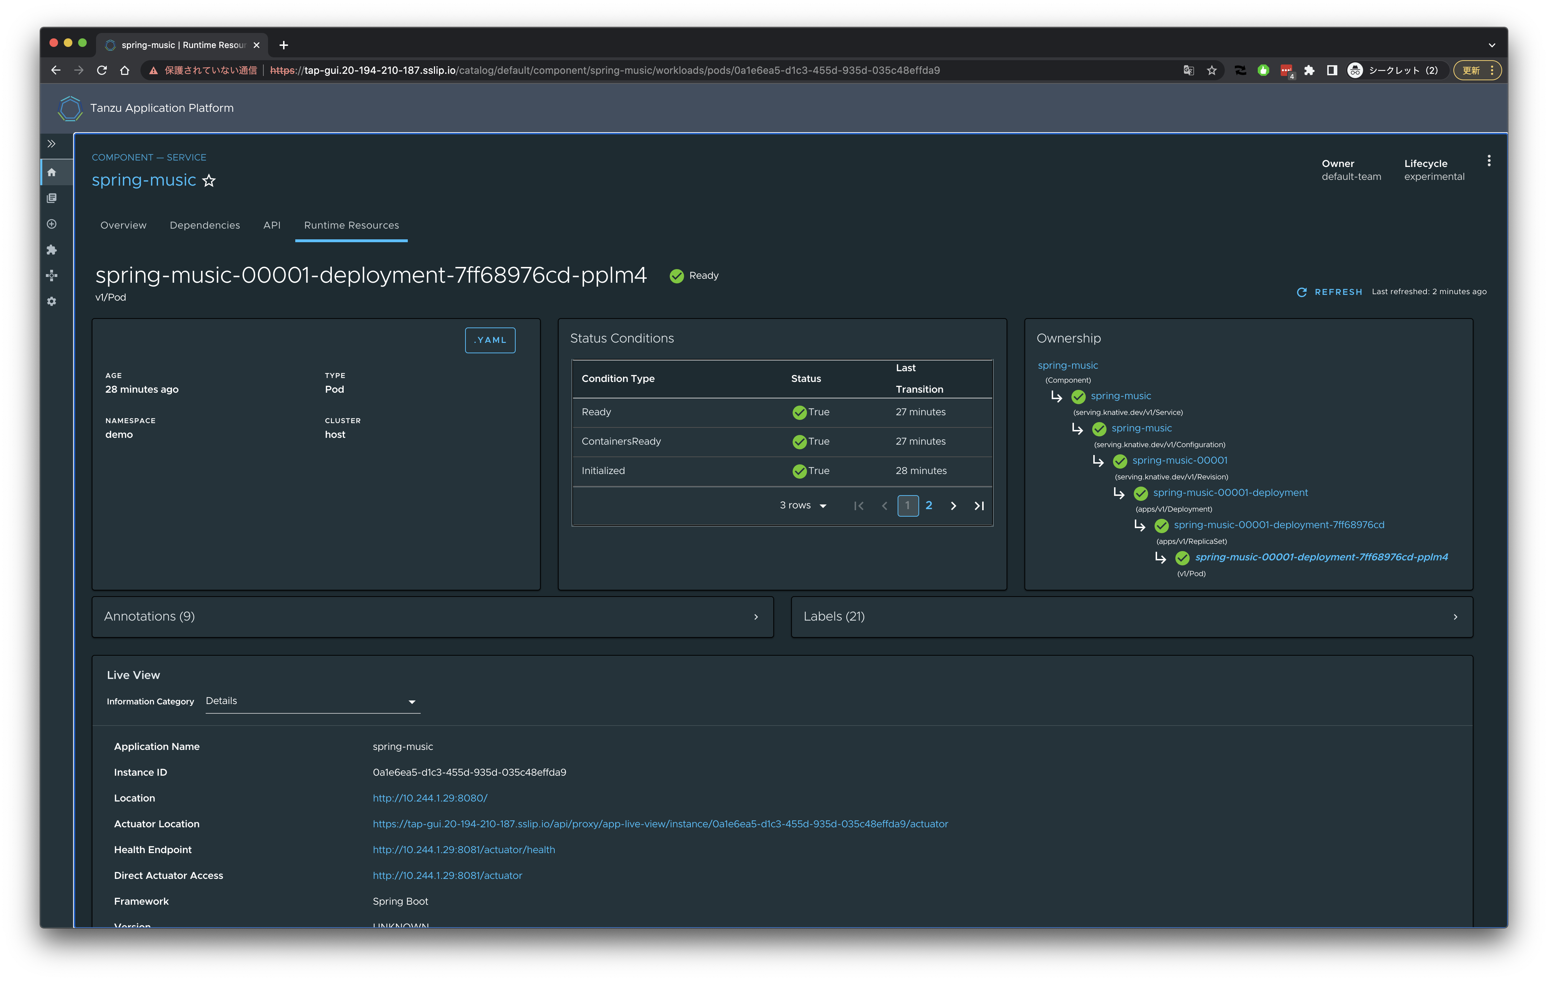Viewport: 1548px width, 981px height.
Task: Open the Health Endpoint link
Action: tap(463, 850)
